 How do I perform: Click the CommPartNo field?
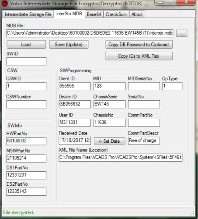click(144, 123)
